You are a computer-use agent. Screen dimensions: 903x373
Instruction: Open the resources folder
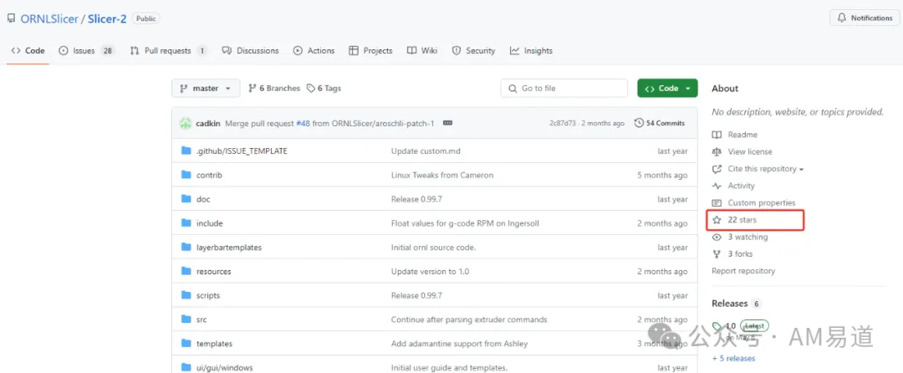[214, 271]
